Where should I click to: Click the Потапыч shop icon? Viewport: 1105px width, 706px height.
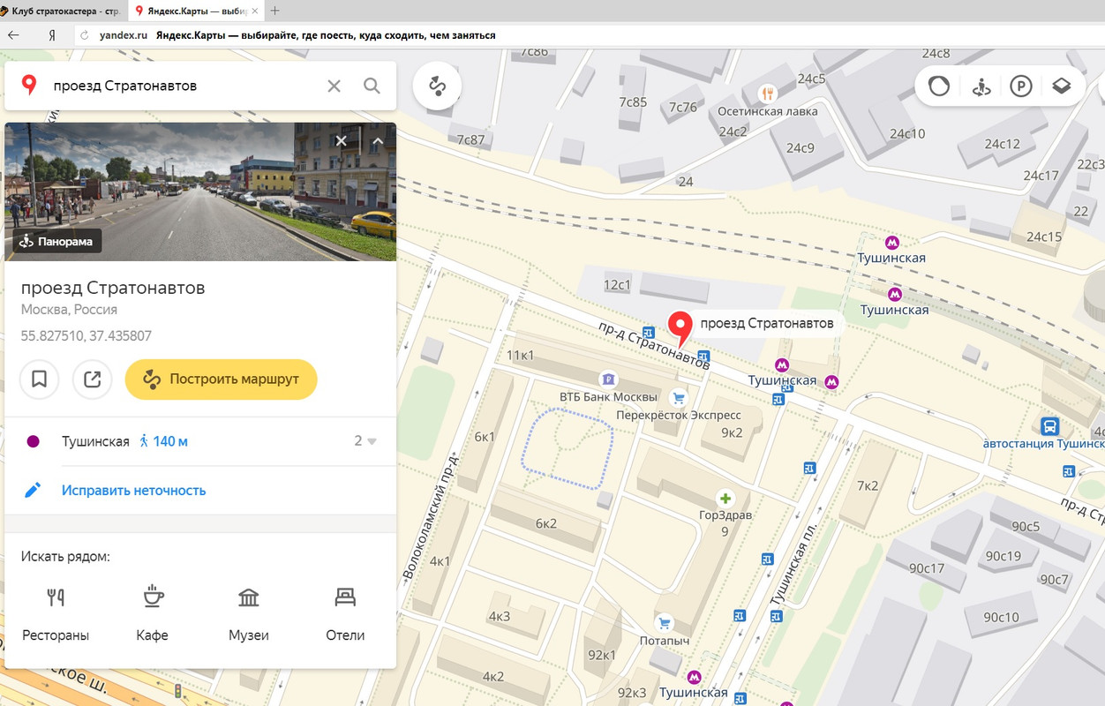pos(665,623)
